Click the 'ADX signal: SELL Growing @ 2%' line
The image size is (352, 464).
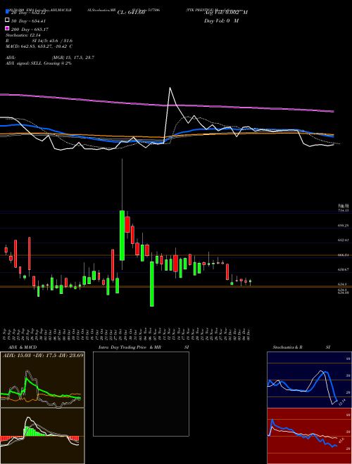(x=39, y=63)
